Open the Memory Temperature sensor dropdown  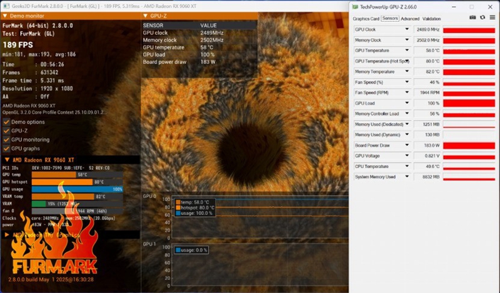pyautogui.click(x=407, y=72)
